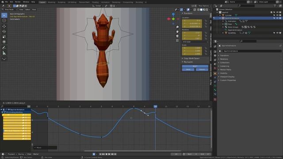
Task: Activate the Move tool in viewport toolbar
Action: (x=4, y=26)
